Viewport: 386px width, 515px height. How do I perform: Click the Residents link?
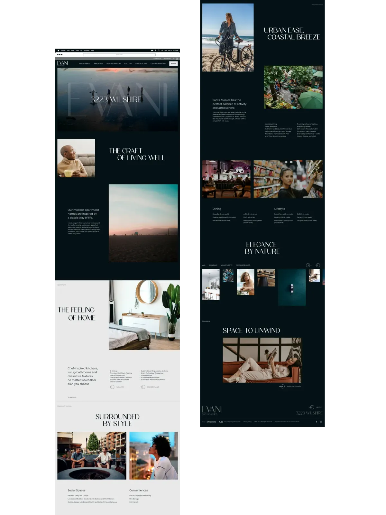click(167, 59)
